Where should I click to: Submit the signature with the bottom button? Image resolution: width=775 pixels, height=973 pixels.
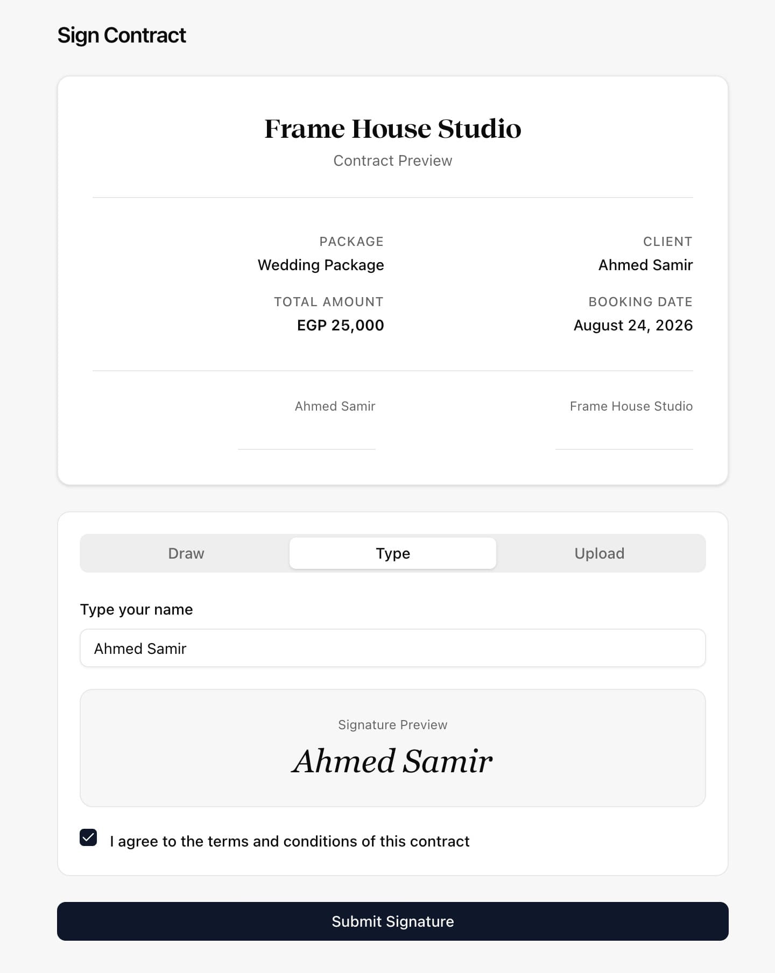point(393,921)
